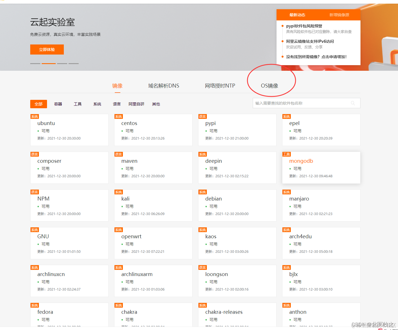Open the fedora mirror card
This screenshot has height=330, width=398.
(x=69, y=315)
